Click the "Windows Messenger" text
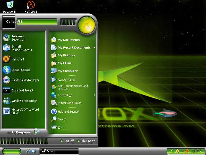206x155 pixels. (x=24, y=101)
